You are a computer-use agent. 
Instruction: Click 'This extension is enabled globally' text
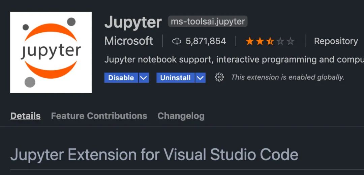coord(287,77)
